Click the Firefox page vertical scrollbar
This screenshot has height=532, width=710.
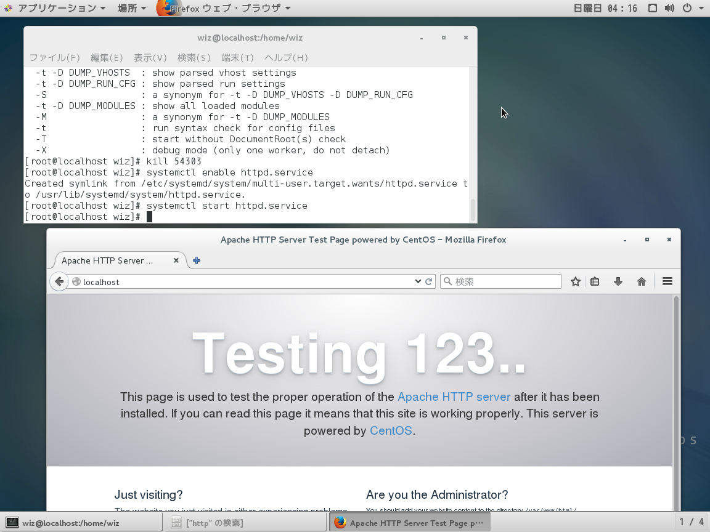tap(677, 403)
